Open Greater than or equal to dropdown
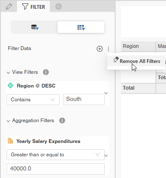This screenshot has height=178, width=166. [x=55, y=155]
